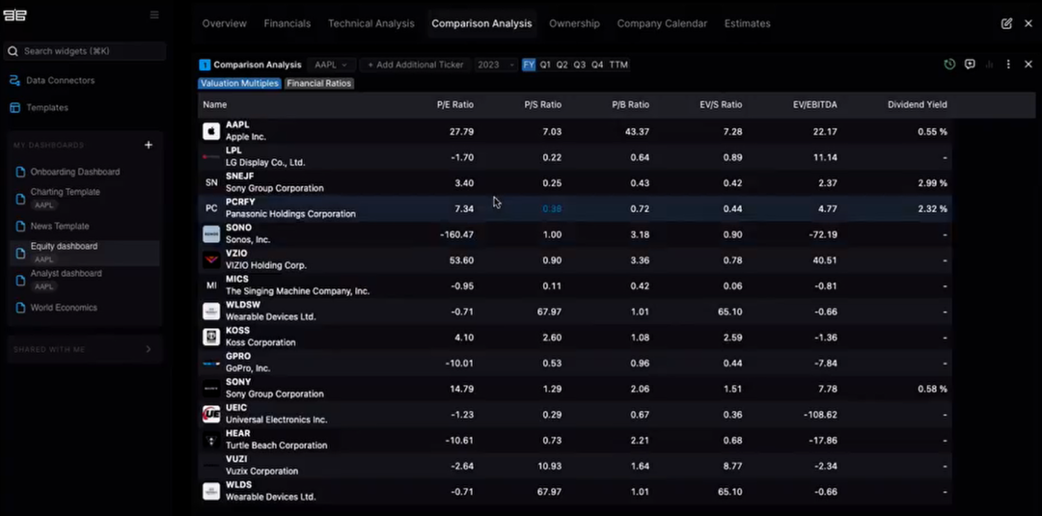The image size is (1042, 516).
Task: Click Add Additional Ticker button
Action: click(x=415, y=65)
